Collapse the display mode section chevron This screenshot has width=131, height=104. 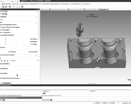coord(36,17)
